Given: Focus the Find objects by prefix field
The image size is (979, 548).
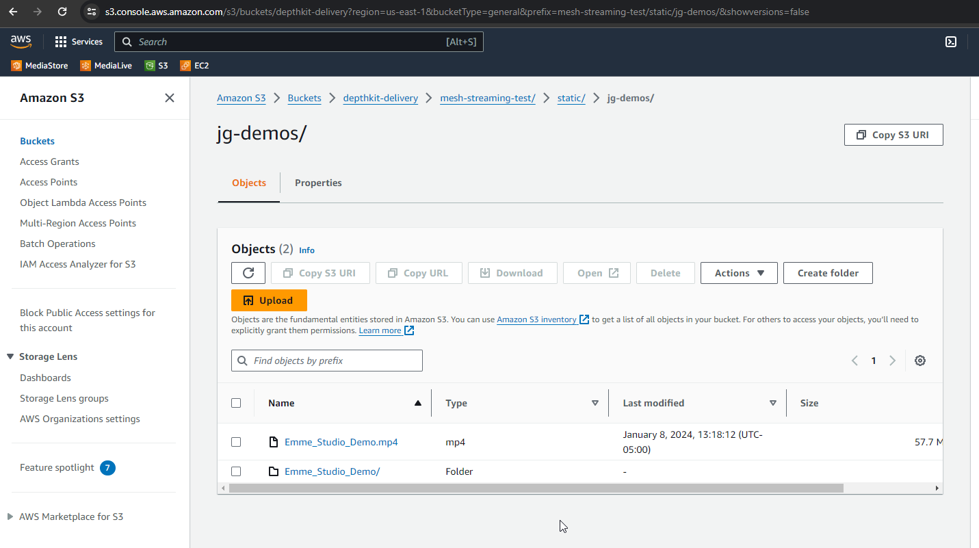Looking at the screenshot, I should tap(327, 361).
